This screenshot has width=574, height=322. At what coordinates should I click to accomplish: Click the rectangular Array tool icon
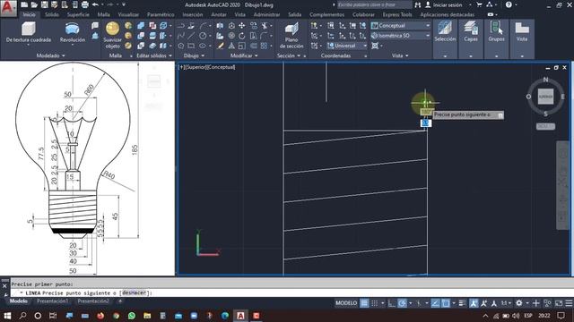[x=264, y=46]
